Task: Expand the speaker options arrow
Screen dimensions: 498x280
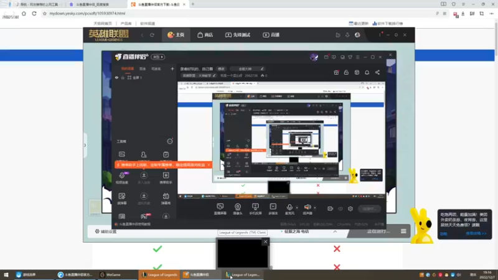Action: (315, 208)
